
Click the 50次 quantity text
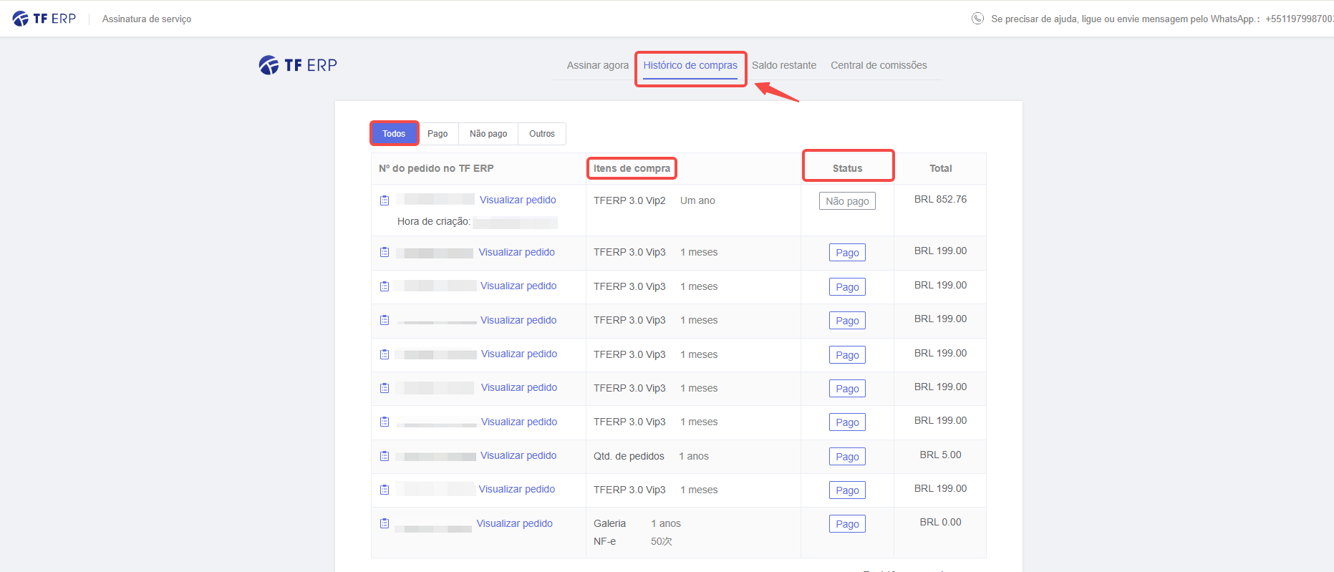(662, 541)
